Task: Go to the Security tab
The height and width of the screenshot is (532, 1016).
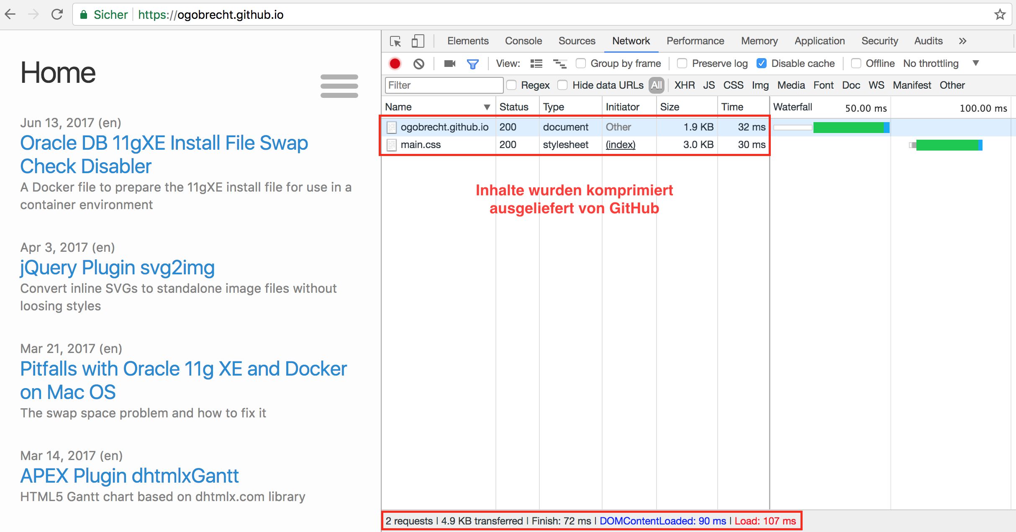Action: (x=880, y=41)
